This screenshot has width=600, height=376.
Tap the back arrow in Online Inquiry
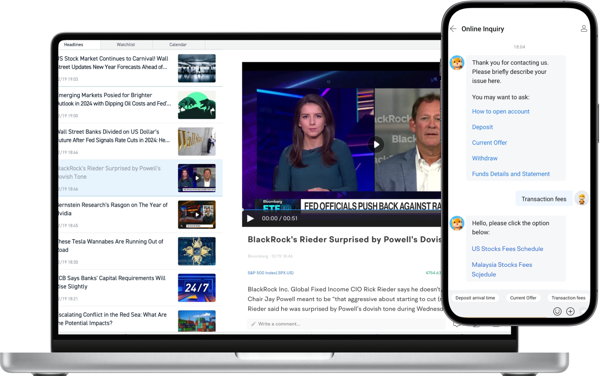tap(453, 29)
